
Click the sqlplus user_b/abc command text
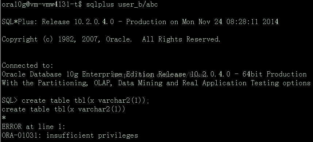(x=122, y=5)
